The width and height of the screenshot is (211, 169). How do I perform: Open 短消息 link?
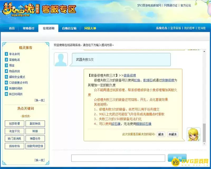pyautogui.click(x=202, y=28)
